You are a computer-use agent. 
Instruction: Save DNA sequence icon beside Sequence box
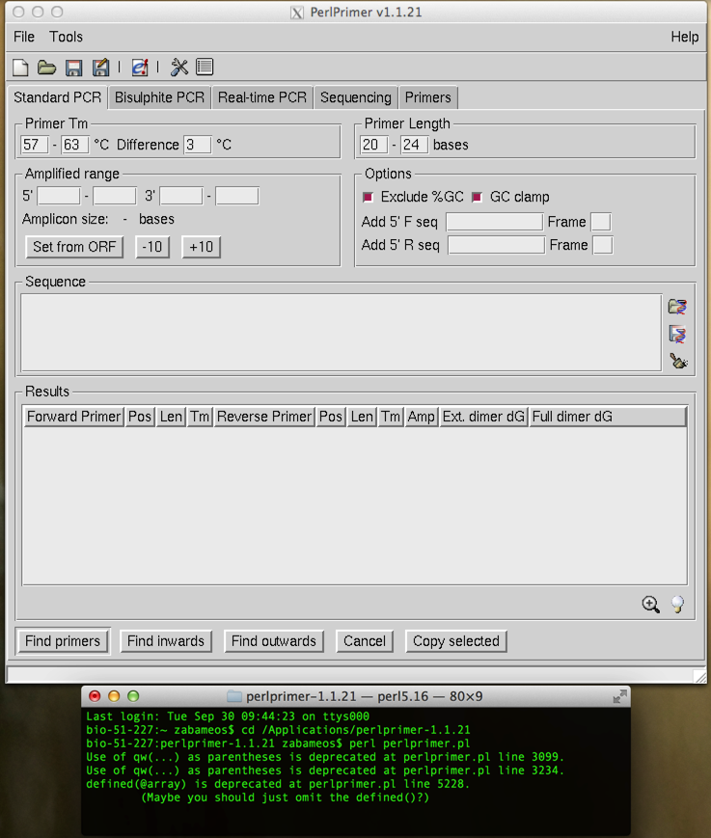(677, 334)
